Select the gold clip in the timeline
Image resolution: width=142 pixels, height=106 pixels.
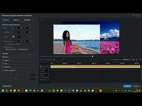(95, 67)
